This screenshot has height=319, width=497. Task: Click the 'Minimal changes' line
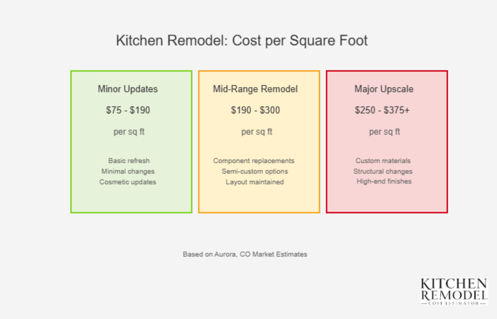[128, 171]
